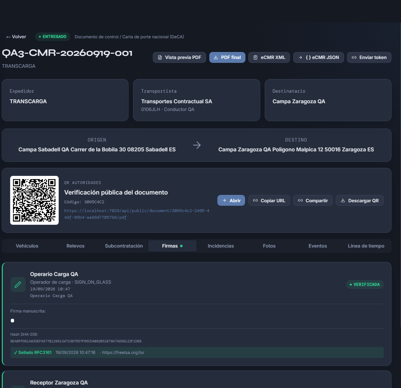Open the Línea de tiempo tab
This screenshot has width=401, height=388.
click(x=366, y=246)
